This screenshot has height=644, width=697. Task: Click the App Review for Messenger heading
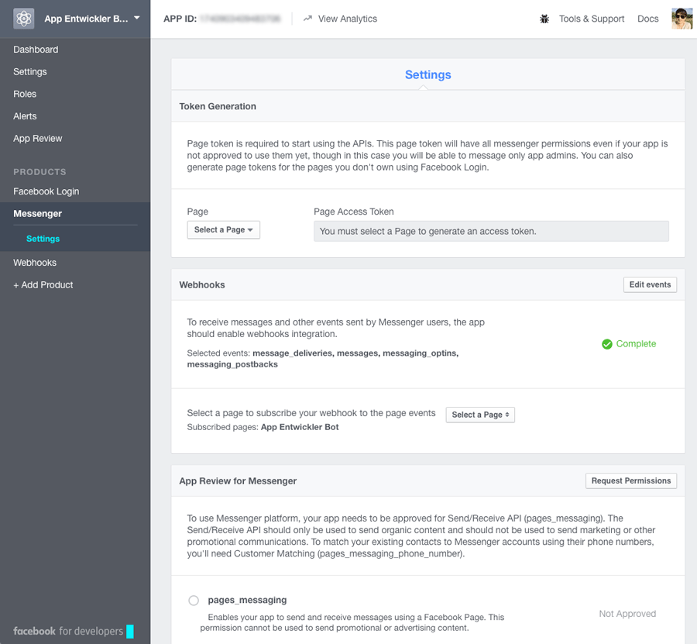pyautogui.click(x=238, y=480)
